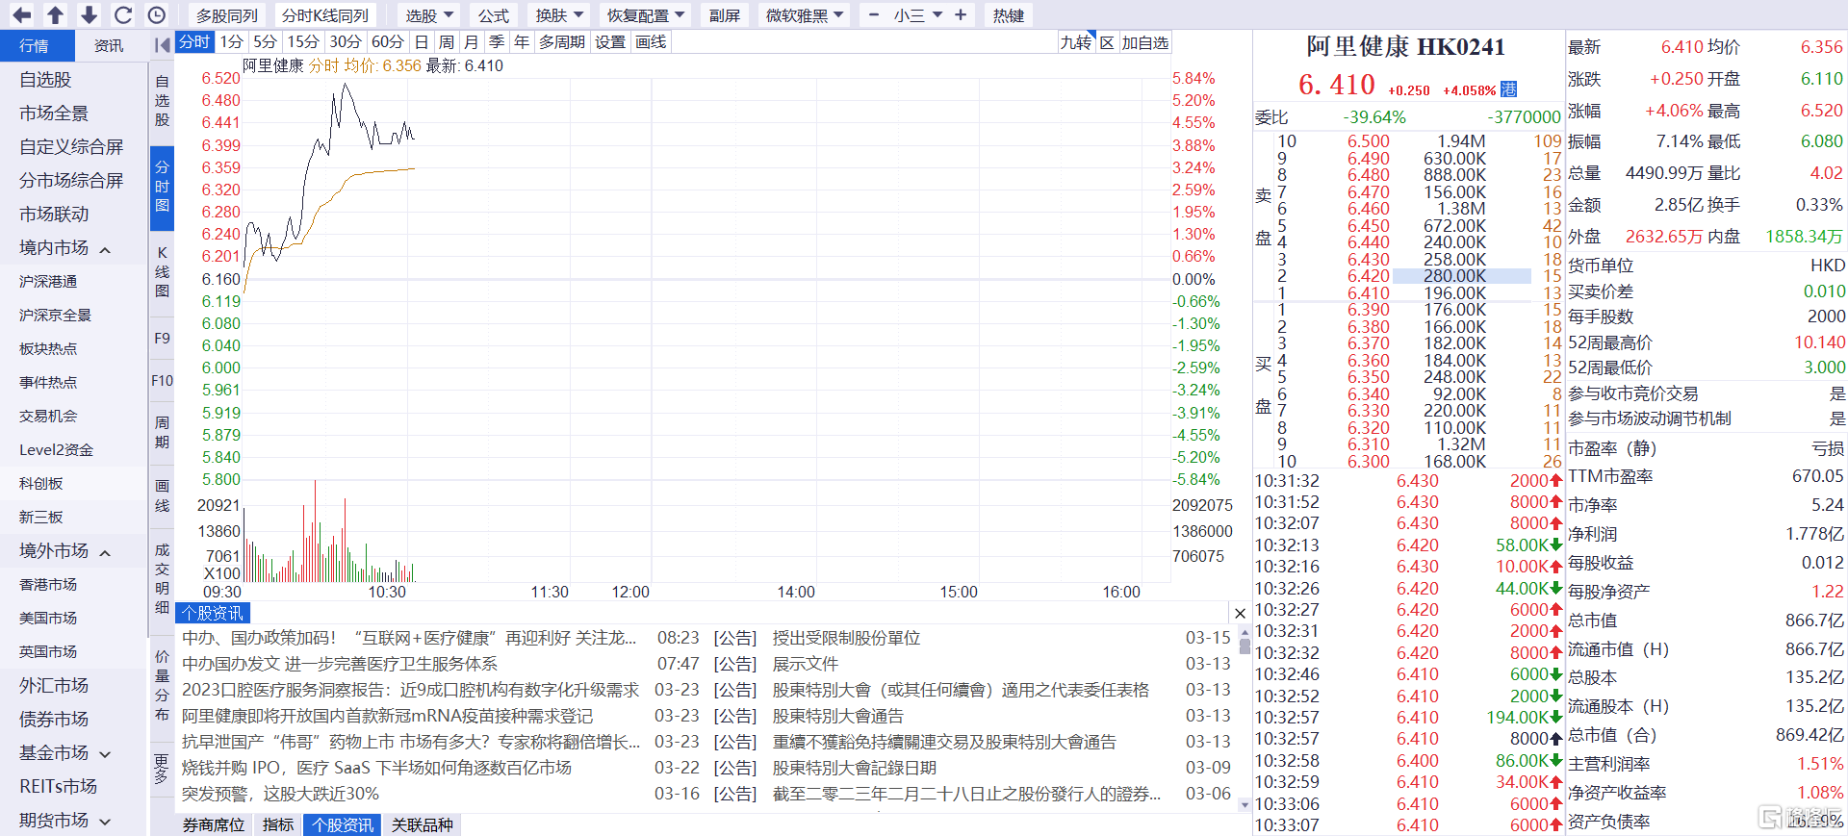Open the 微软雅黑 font dropdown

(805, 15)
